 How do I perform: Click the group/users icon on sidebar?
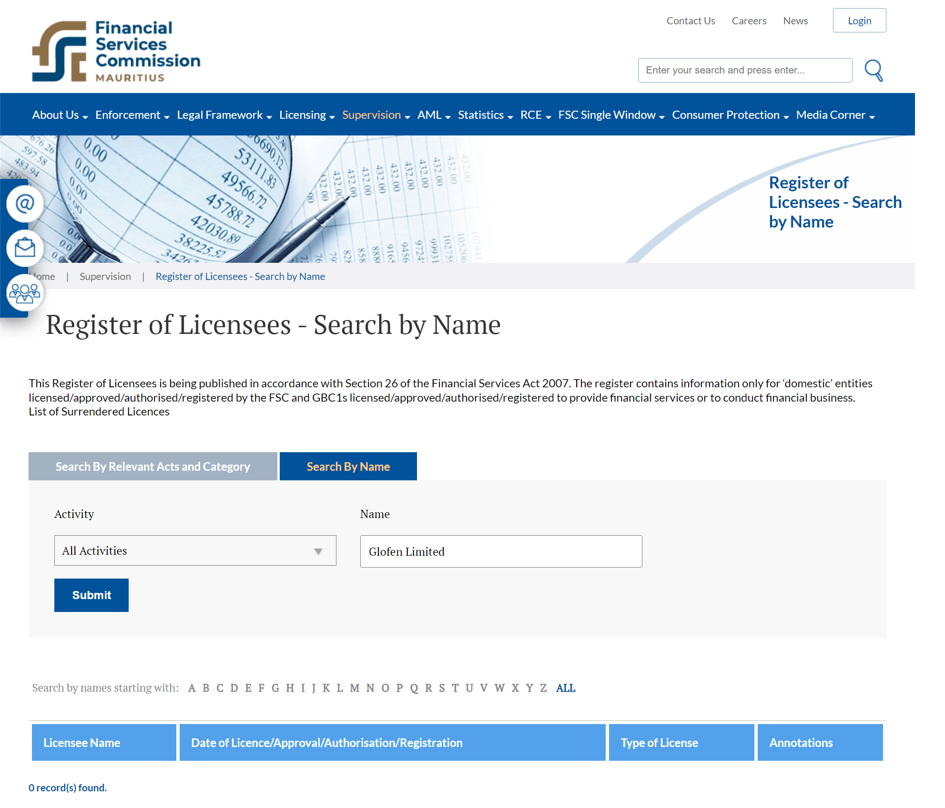point(24,292)
